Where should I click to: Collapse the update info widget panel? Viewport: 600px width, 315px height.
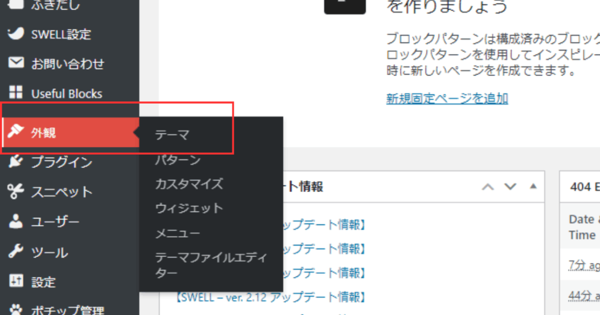[x=533, y=187]
